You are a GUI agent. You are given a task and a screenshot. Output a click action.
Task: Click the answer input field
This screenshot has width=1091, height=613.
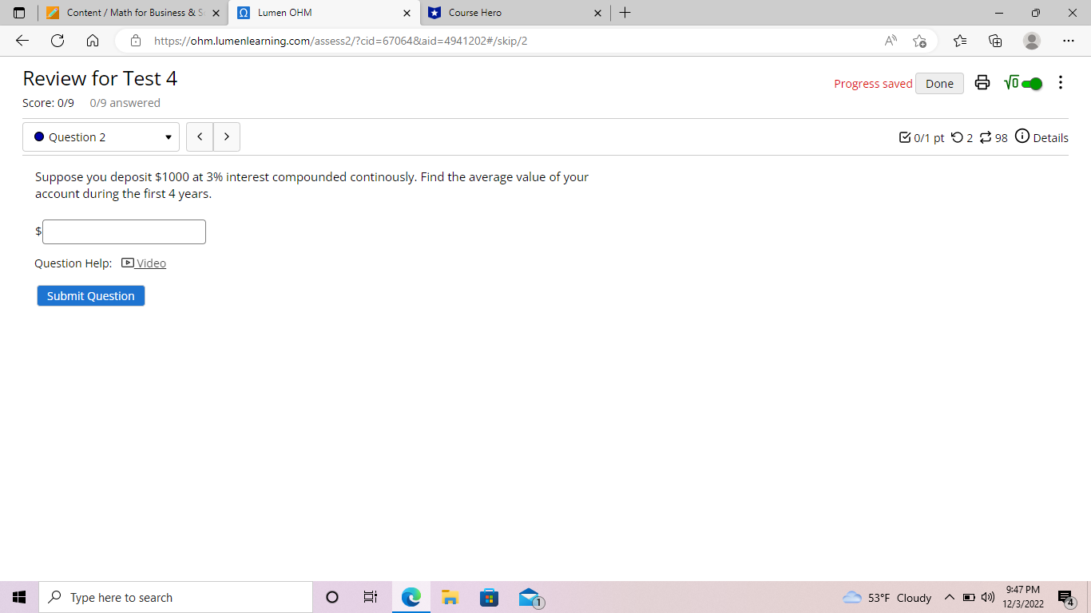pos(124,231)
